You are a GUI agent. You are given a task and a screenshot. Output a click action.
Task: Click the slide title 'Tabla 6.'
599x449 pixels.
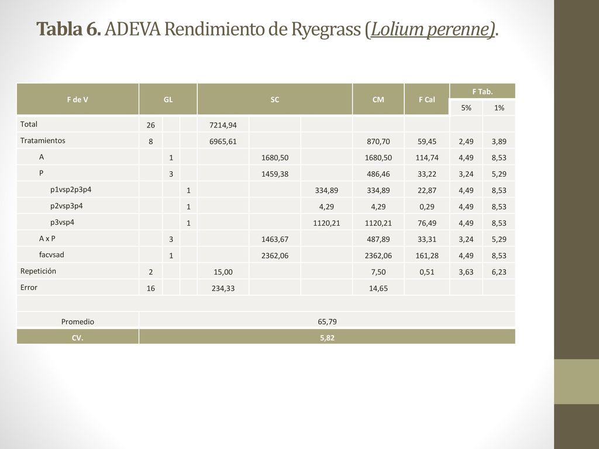(x=69, y=29)
